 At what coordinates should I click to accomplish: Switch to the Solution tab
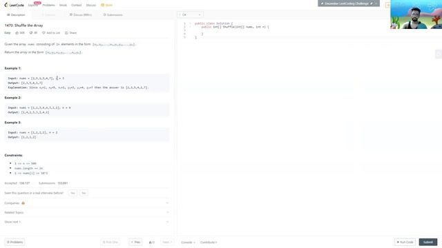pyautogui.click(x=48, y=14)
